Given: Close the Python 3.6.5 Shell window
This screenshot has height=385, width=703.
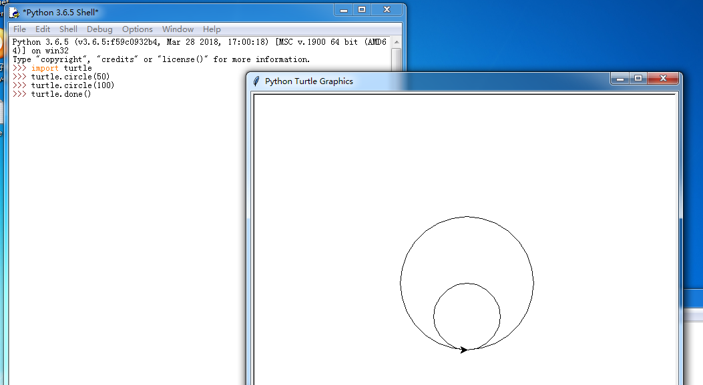Looking at the screenshot, I should (387, 10).
